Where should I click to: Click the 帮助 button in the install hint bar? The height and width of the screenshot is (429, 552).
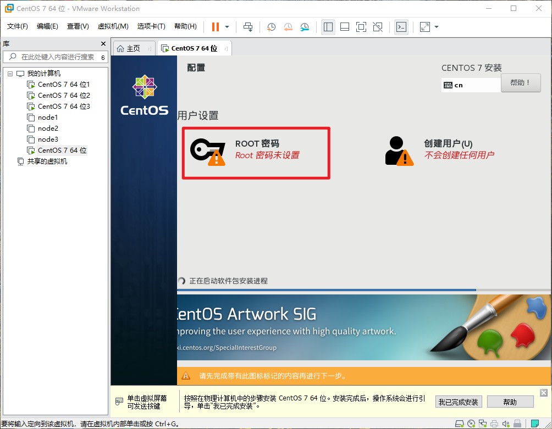click(x=510, y=402)
